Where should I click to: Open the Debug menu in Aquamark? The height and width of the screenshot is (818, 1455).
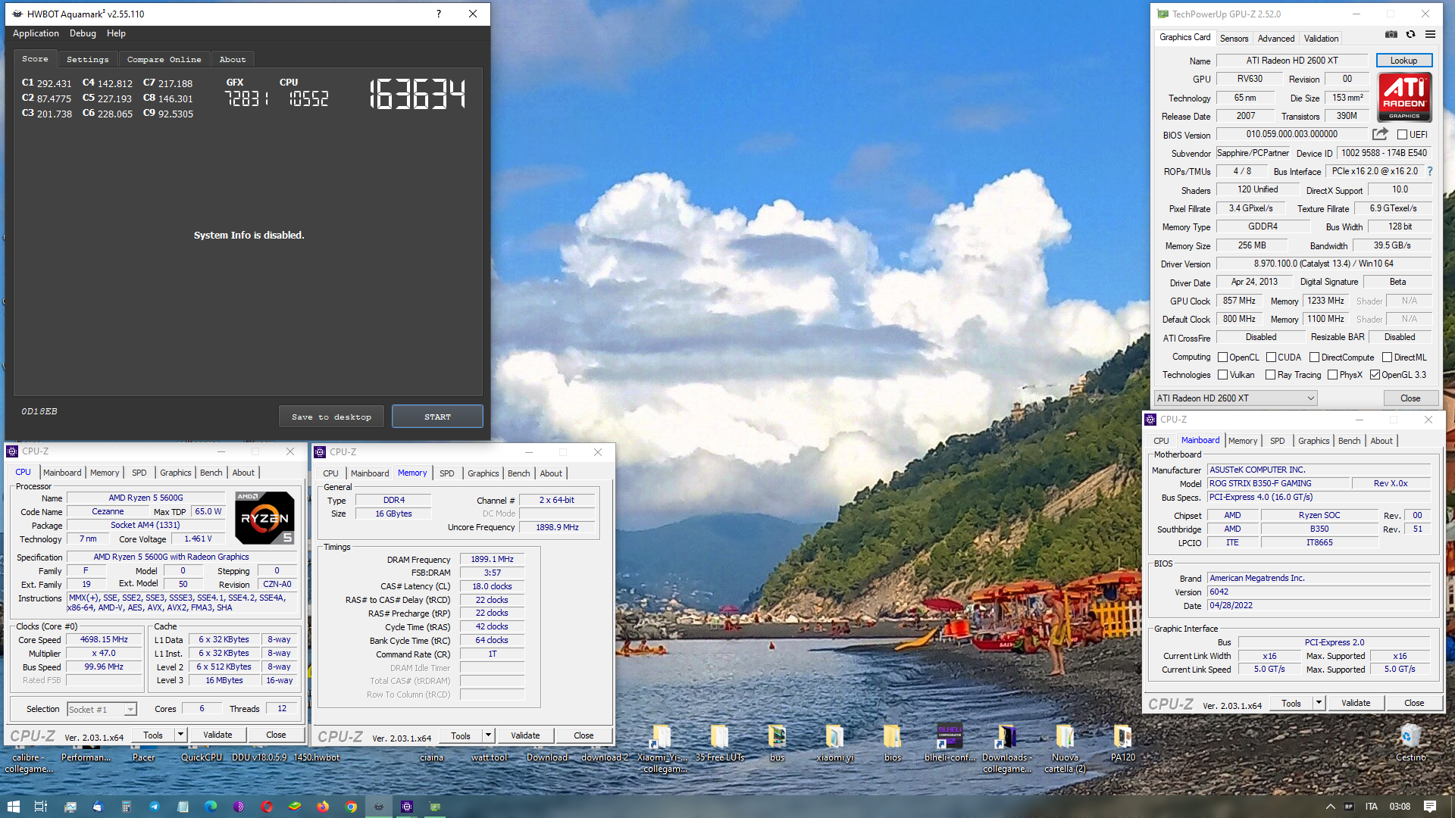[83, 33]
